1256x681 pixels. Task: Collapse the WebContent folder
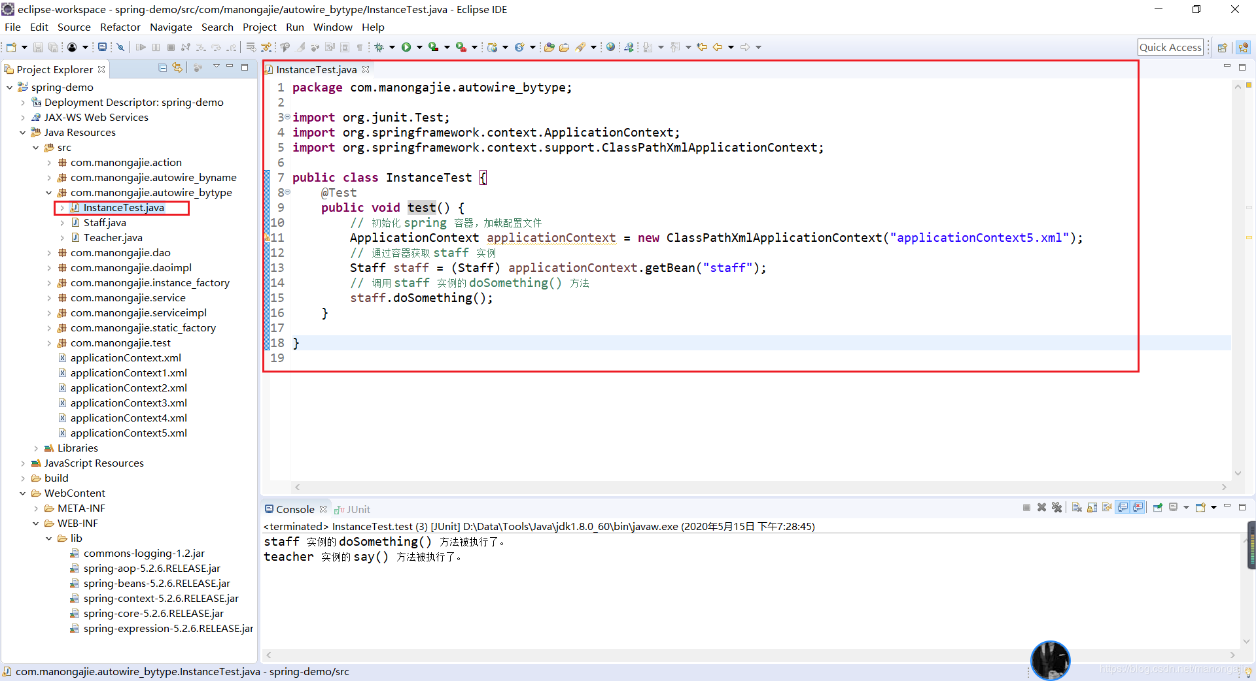tap(22, 493)
